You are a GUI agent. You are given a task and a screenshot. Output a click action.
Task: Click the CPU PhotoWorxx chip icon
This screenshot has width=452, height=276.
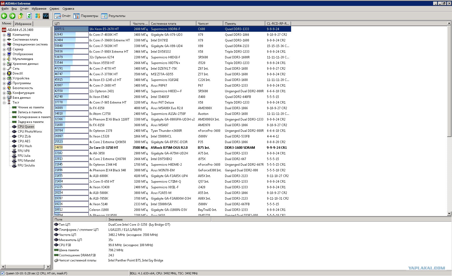(x=14, y=132)
